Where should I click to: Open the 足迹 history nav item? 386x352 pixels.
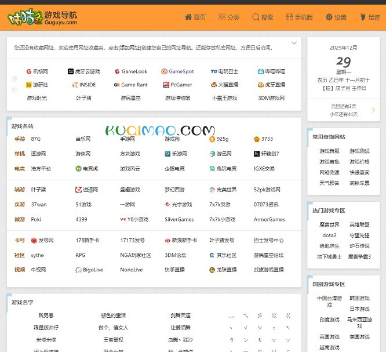pyautogui.click(x=370, y=17)
